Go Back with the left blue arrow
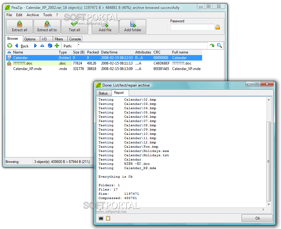281x229 pixels. pos(17,46)
